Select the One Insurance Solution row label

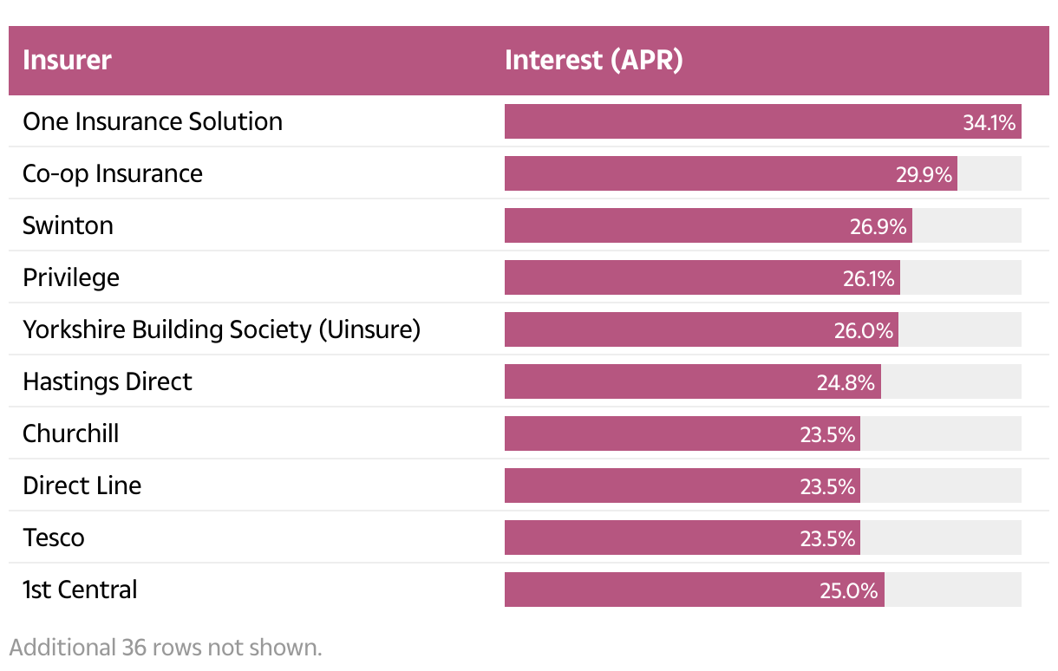(x=153, y=121)
